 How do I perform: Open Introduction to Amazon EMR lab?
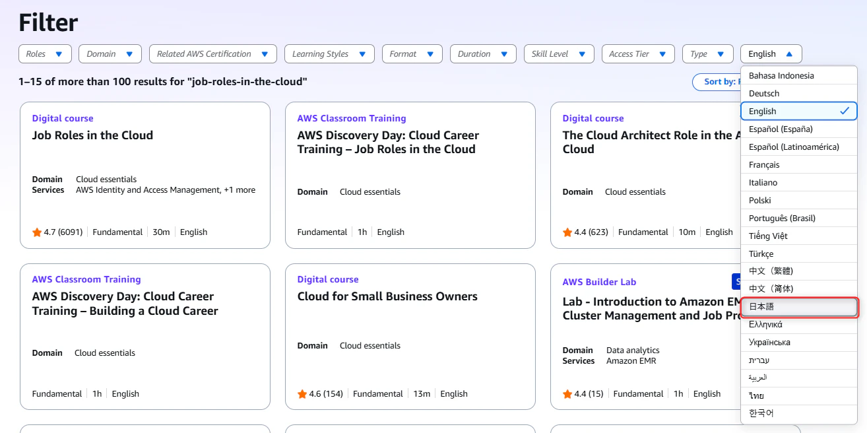[652, 308]
